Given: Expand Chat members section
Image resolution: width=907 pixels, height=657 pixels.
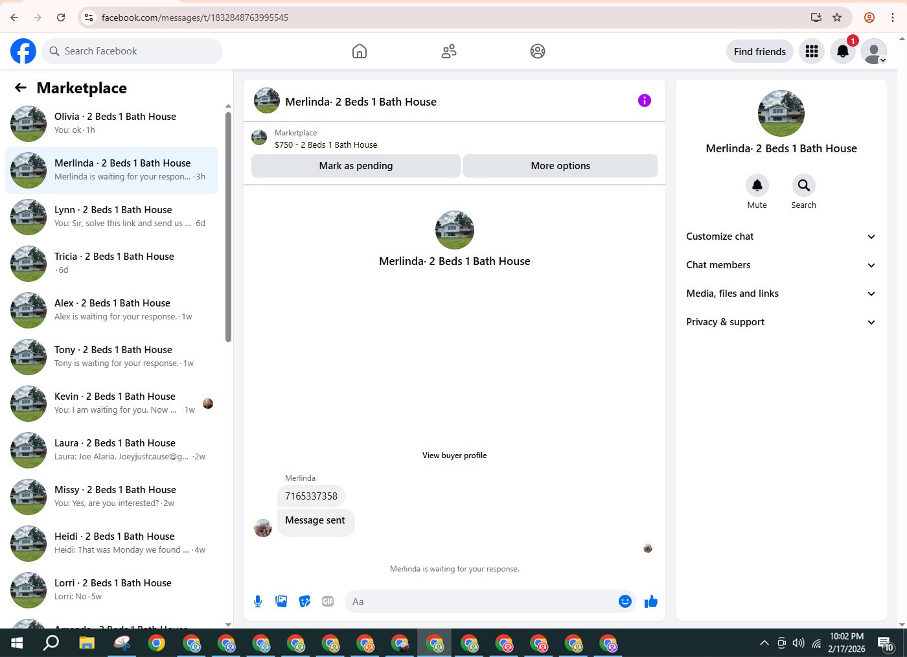Looking at the screenshot, I should point(781,265).
